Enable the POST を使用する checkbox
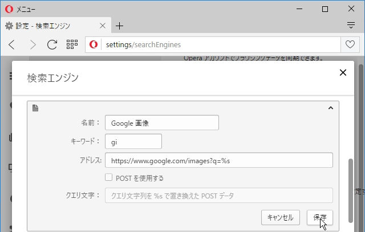This screenshot has height=232, width=365. tap(109, 177)
